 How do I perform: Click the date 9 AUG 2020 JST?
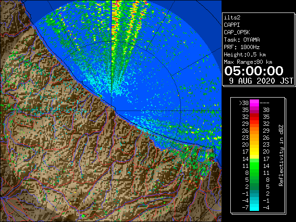(261, 81)
